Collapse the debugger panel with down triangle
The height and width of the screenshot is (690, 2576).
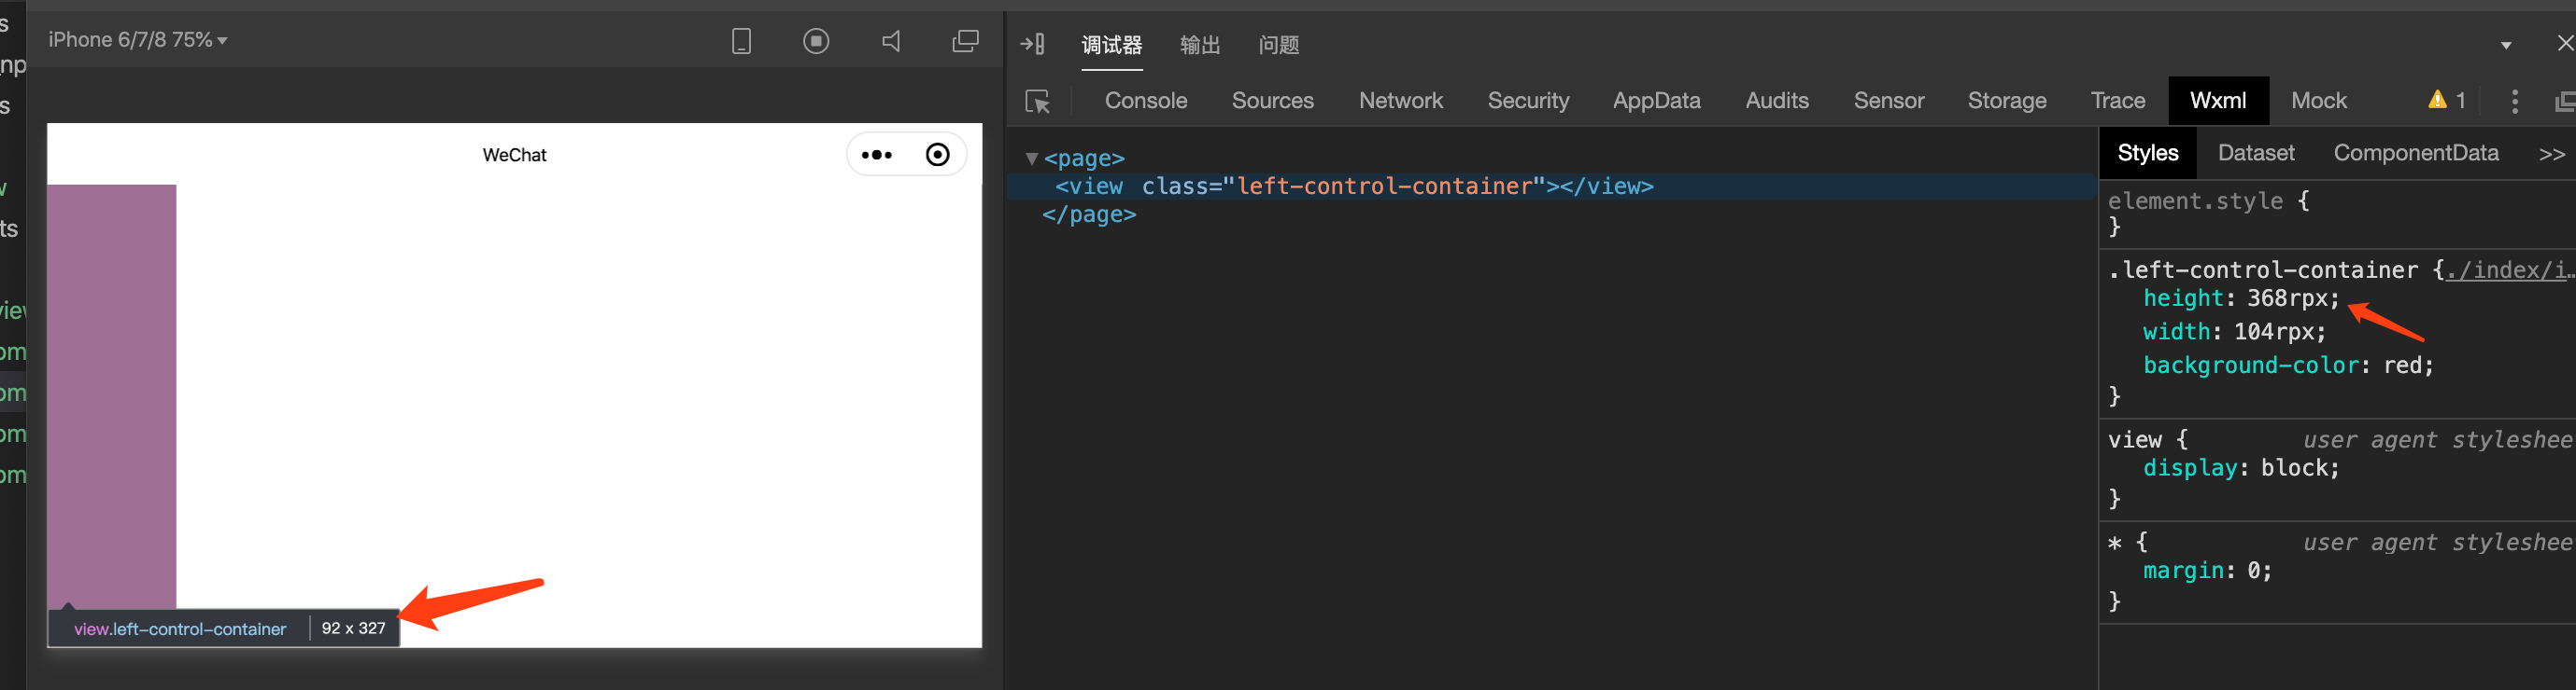[x=2505, y=45]
